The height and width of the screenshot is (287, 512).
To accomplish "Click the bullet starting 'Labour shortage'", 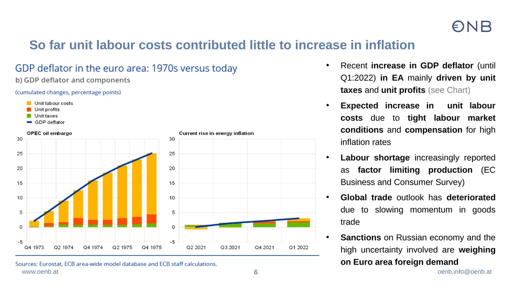I will (x=417, y=170).
